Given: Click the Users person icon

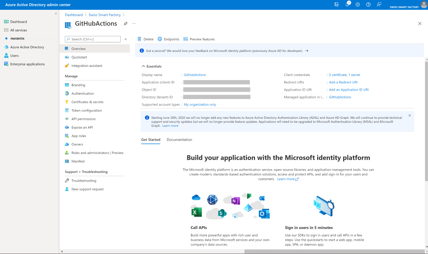Looking at the screenshot, I should click(x=6, y=56).
